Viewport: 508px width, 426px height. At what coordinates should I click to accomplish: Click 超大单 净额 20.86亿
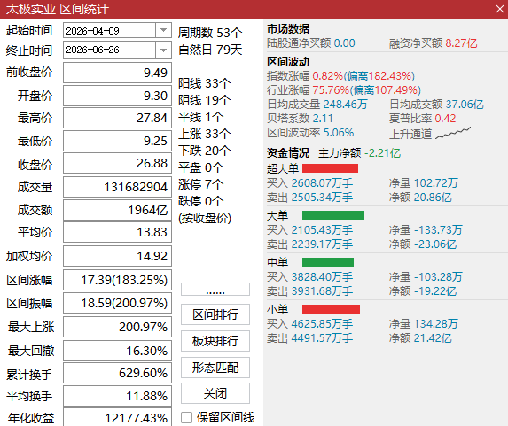(420, 198)
